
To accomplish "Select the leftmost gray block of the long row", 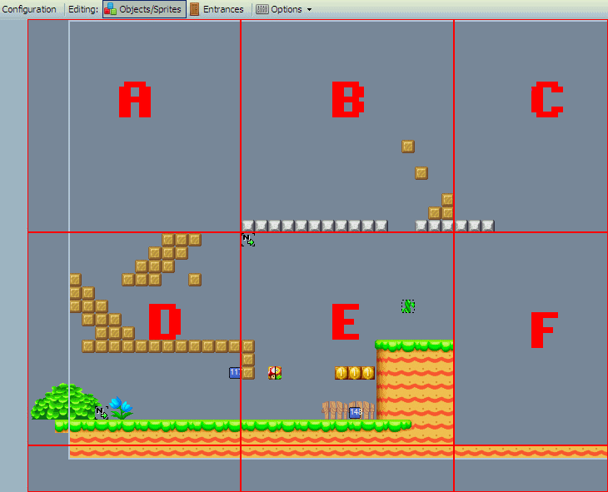I will pos(248,226).
